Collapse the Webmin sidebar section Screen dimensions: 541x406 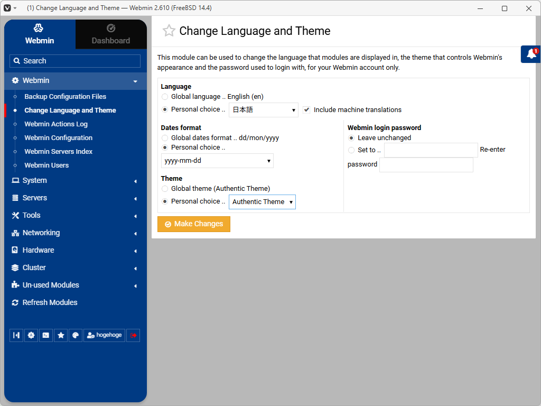(135, 81)
